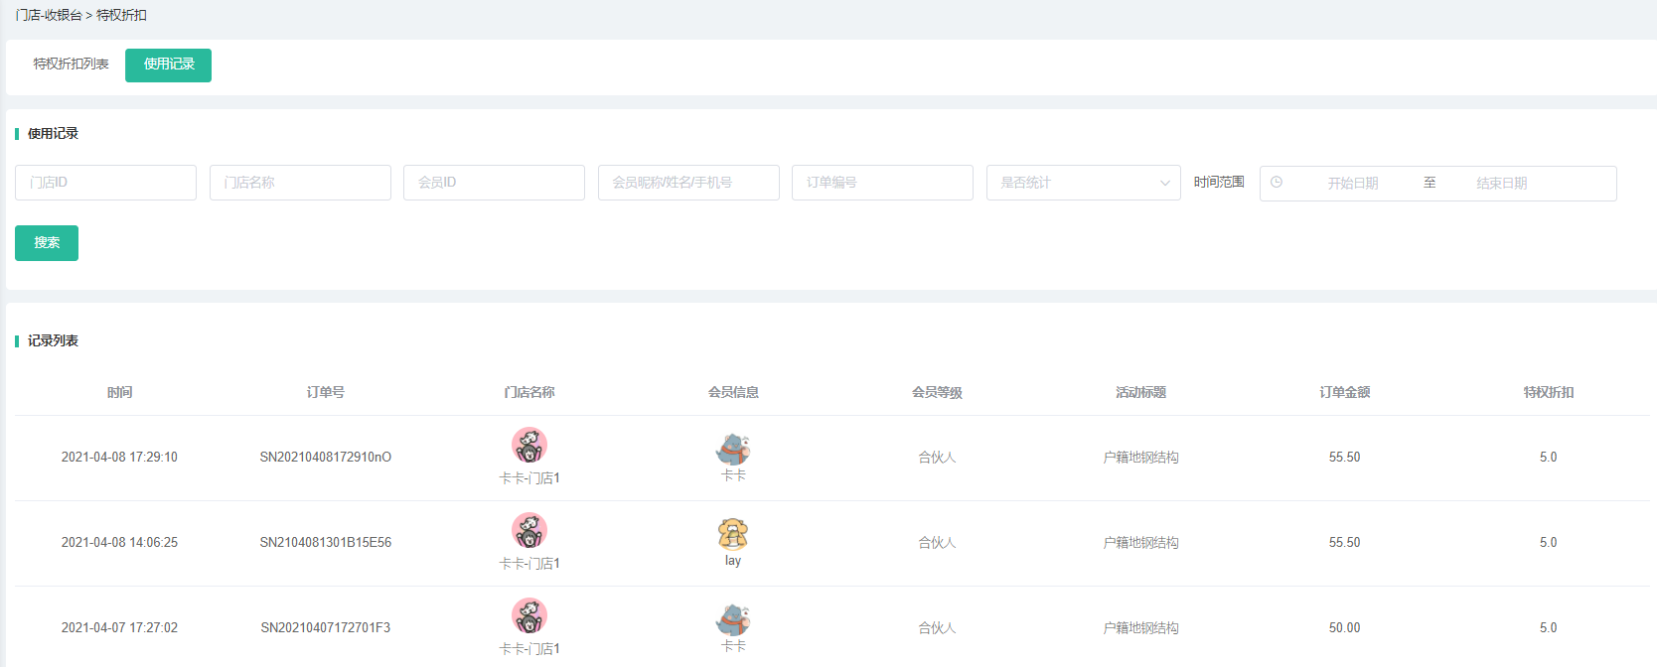Click the clock icon in date range
The height and width of the screenshot is (667, 1657).
coord(1277,183)
